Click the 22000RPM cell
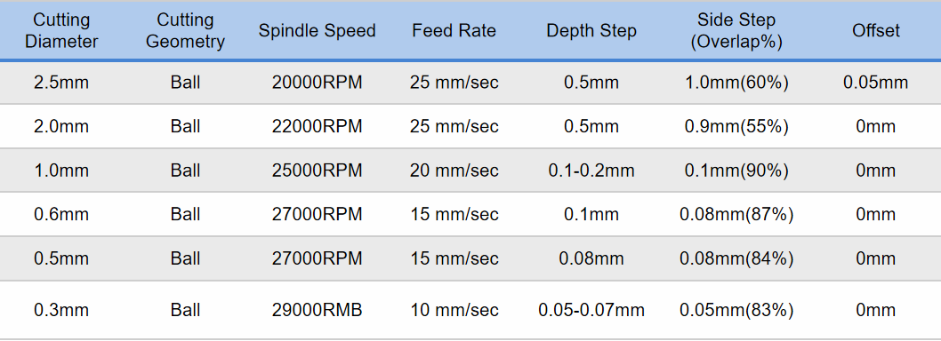Screen dimensions: 941x341 (x=317, y=126)
